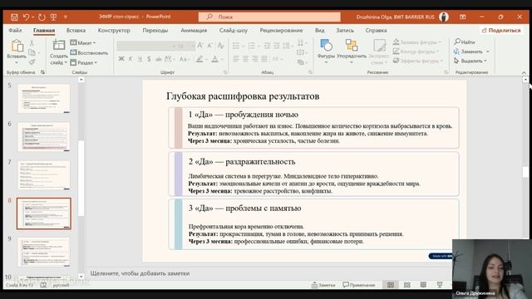This screenshot has height=299, width=532.
Task: Click the text highlight color button
Action: [x=199, y=59]
